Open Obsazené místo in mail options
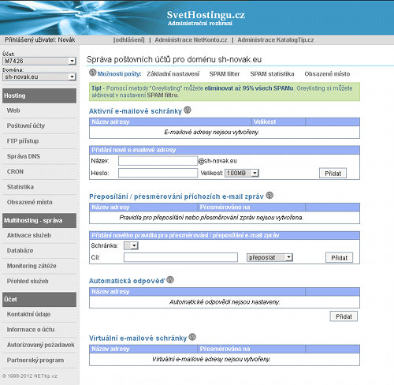394x385 pixels. pyautogui.click(x=327, y=74)
